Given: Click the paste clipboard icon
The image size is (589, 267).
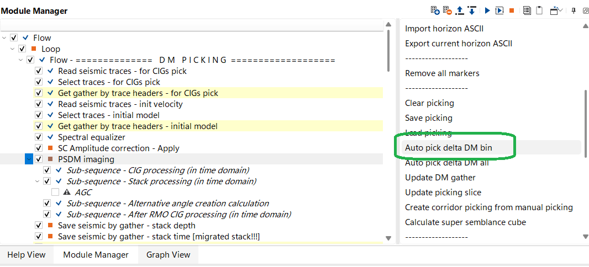Looking at the screenshot, I should pyautogui.click(x=539, y=10).
